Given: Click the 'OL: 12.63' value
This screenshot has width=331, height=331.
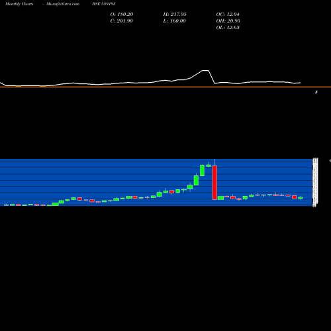Looking at the screenshot, I should click(228, 28).
